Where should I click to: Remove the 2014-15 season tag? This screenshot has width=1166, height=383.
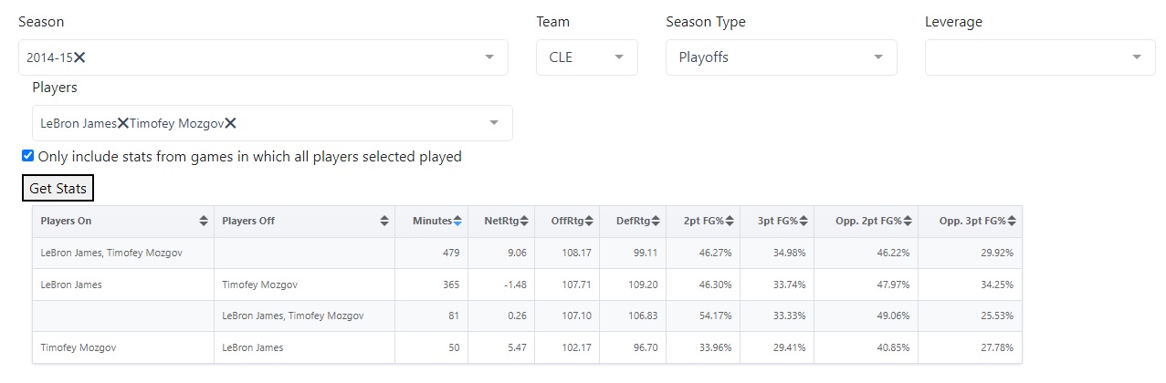pyautogui.click(x=79, y=57)
